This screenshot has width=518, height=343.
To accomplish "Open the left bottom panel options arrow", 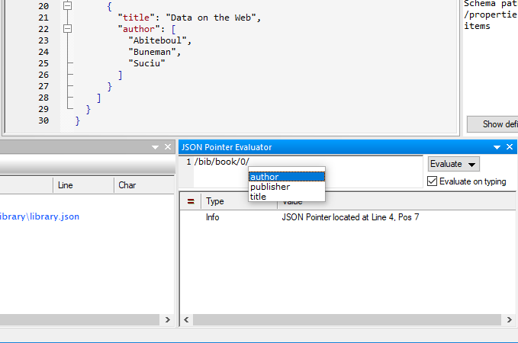I will tap(155, 147).
